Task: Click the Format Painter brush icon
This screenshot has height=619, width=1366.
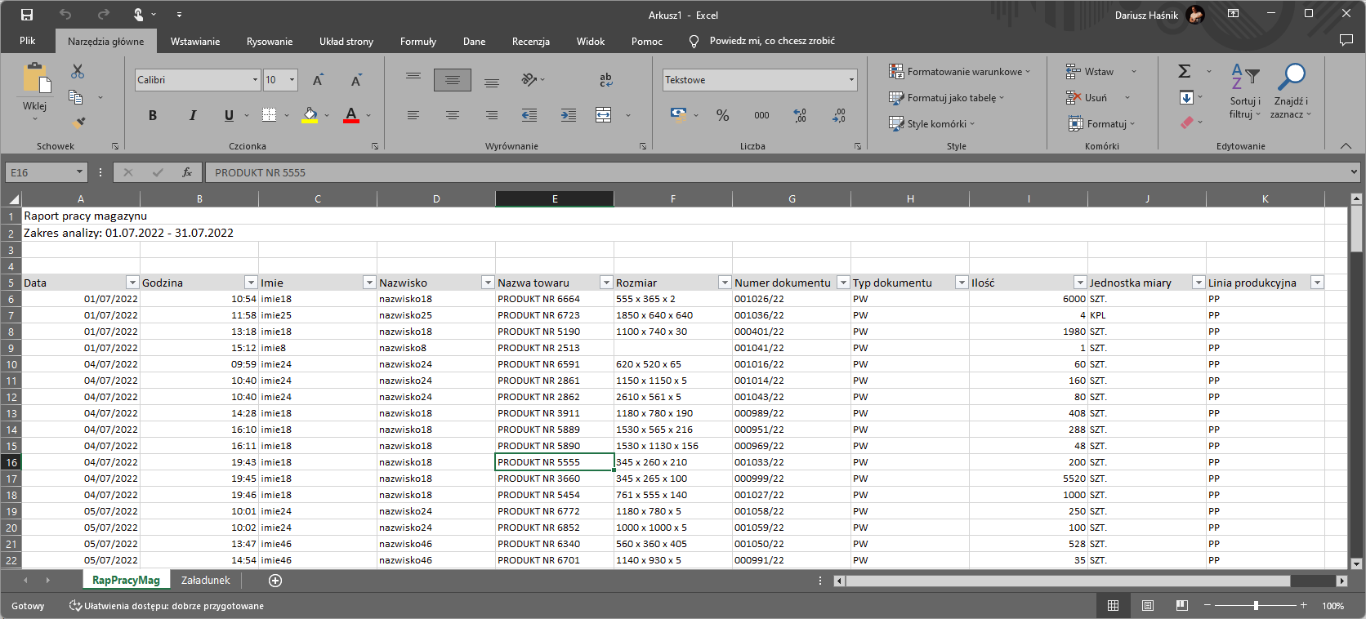Action: 78,123
